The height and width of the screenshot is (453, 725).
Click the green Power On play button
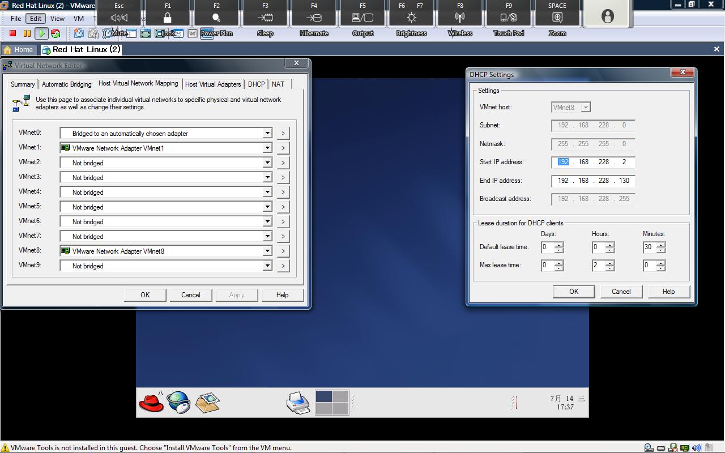[41, 33]
